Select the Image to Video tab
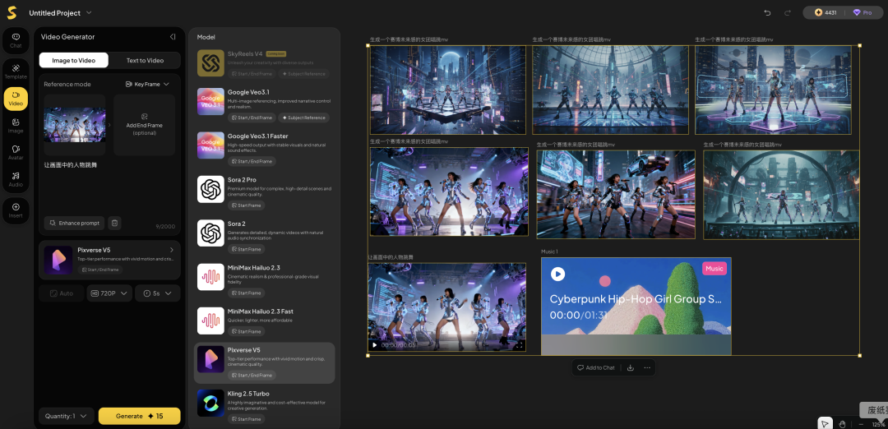The width and height of the screenshot is (888, 429). [x=74, y=60]
